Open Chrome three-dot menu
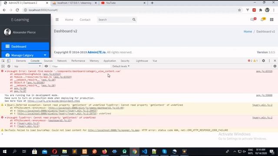278x156 pixels. coord(274,10)
